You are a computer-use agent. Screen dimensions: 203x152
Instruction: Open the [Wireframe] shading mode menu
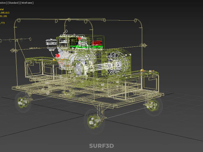[x=27, y=3]
